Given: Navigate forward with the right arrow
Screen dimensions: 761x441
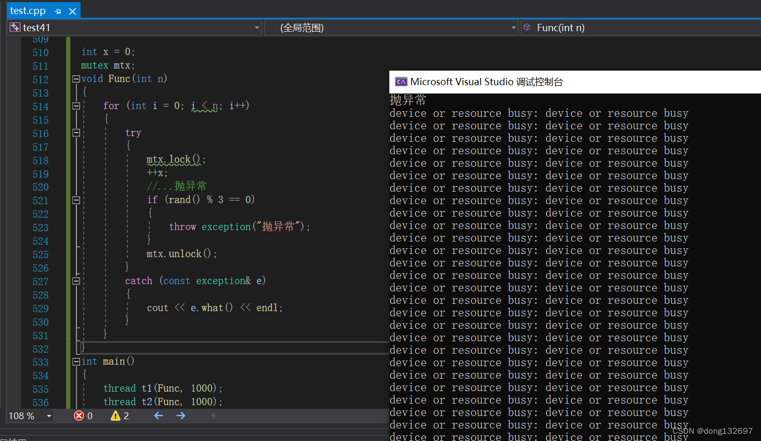Looking at the screenshot, I should point(180,416).
